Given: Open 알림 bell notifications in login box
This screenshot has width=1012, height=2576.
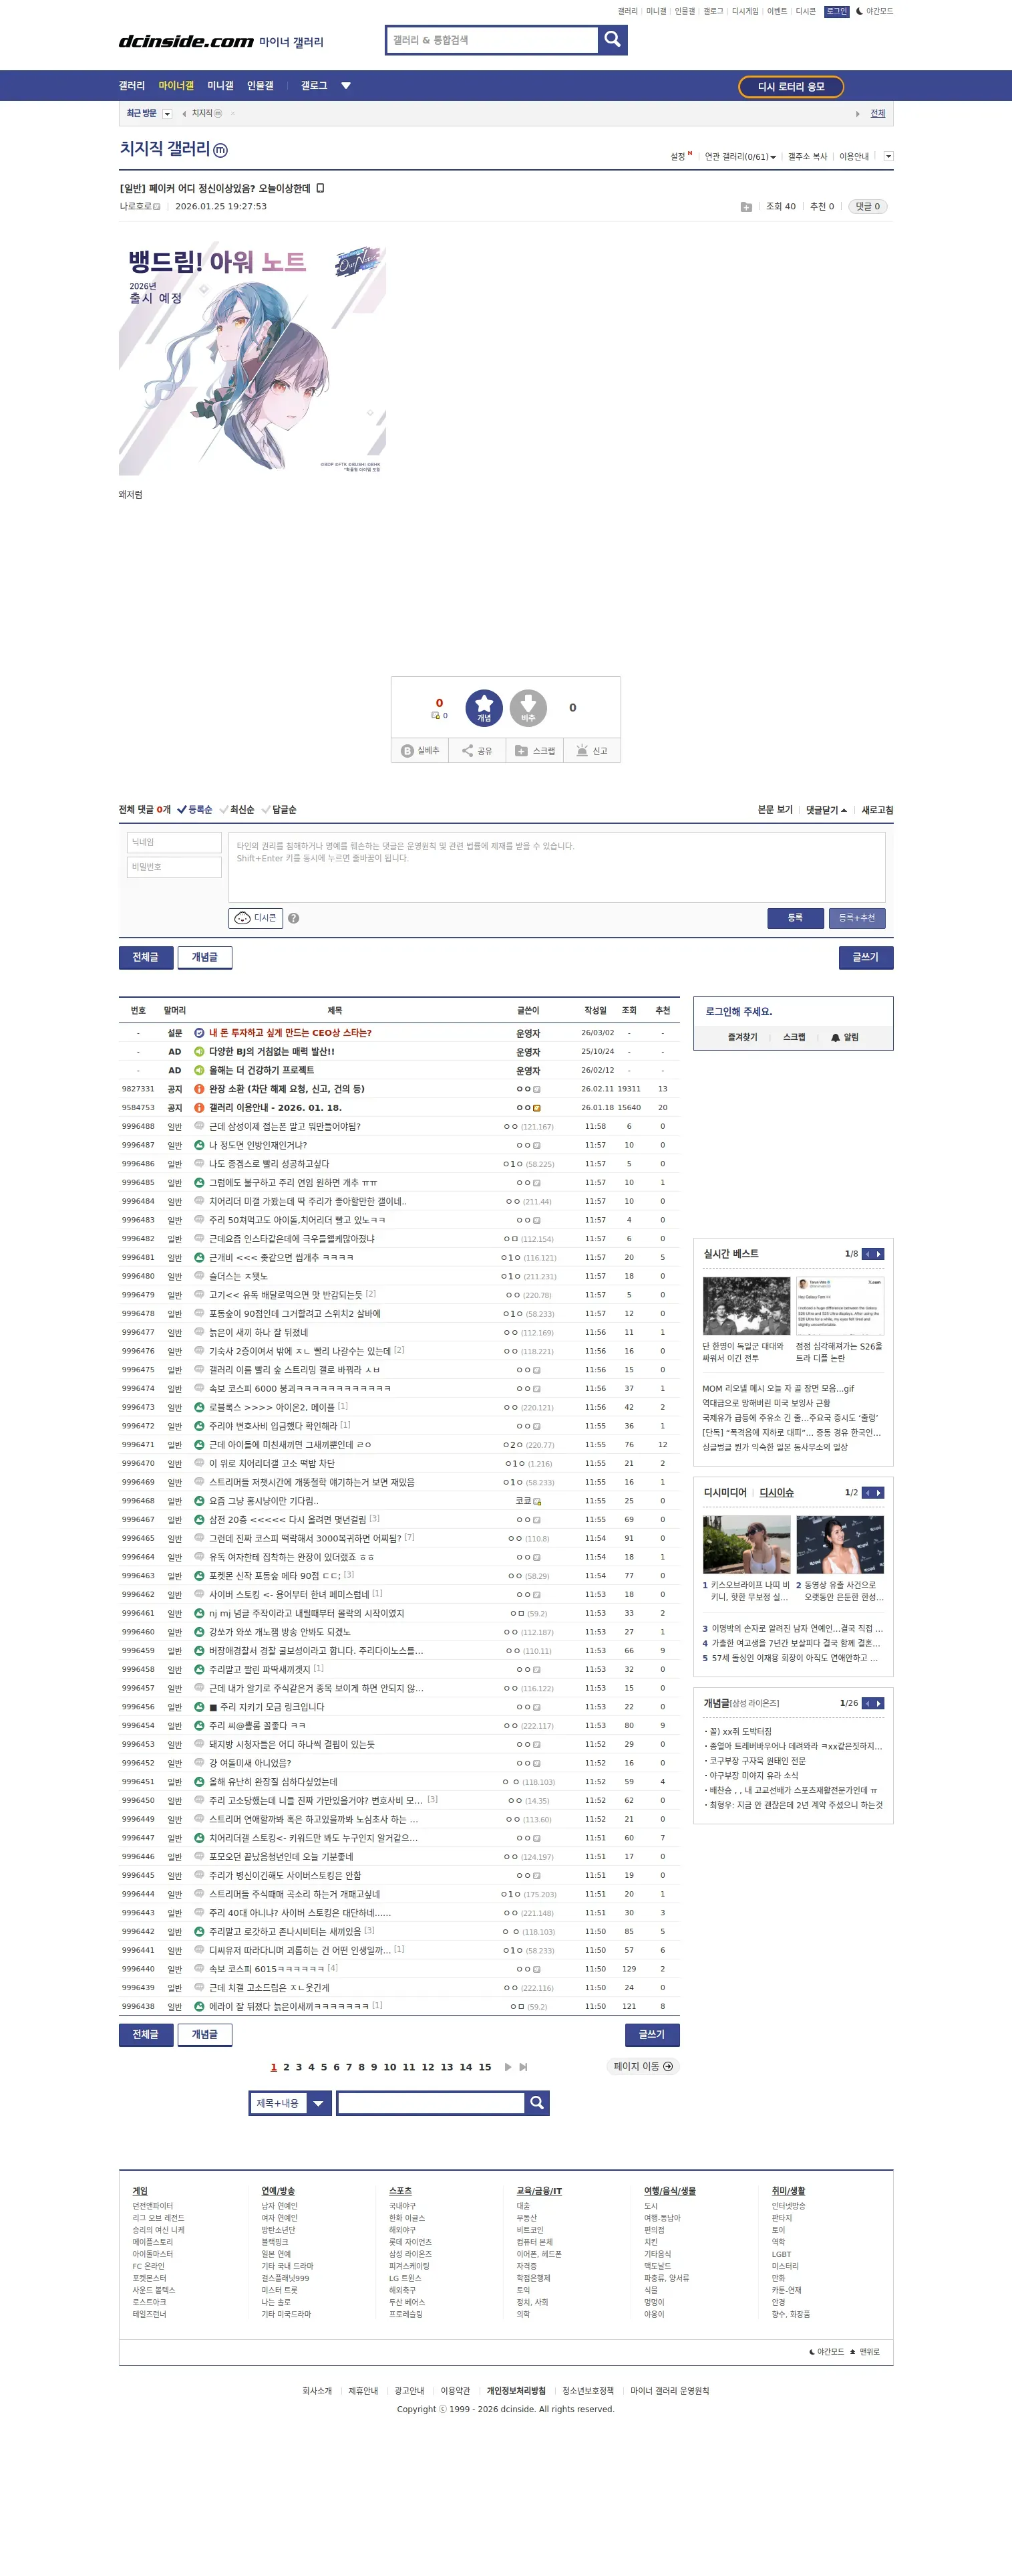Looking at the screenshot, I should [845, 1037].
